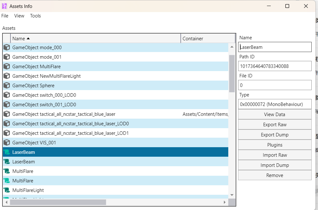The height and width of the screenshot is (210, 318).
Task: Click the Export Dump button
Action: (x=275, y=135)
